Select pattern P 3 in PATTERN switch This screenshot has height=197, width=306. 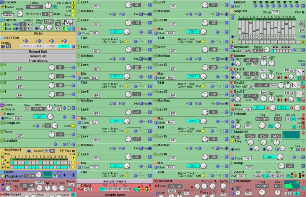pyautogui.click(x=52, y=46)
